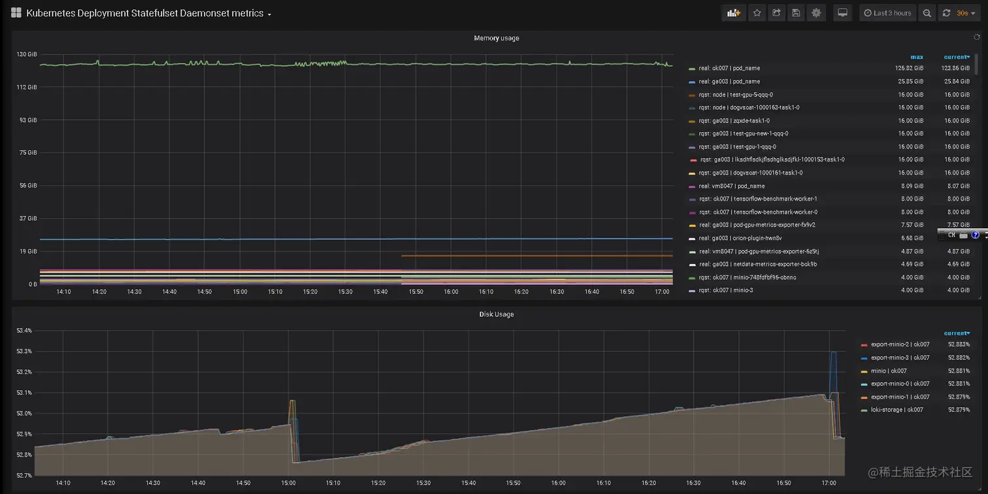The image size is (988, 494).
Task: Open the Disk Usage panel menu
Action: tap(497, 314)
